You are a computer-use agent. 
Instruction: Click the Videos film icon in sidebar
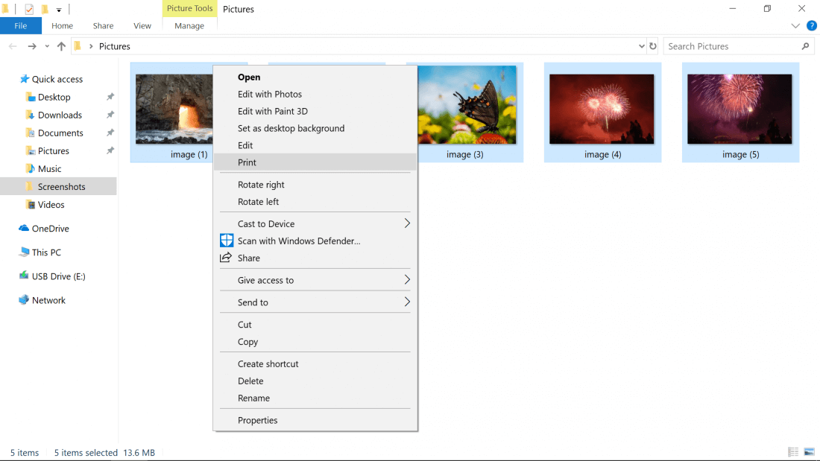click(31, 204)
